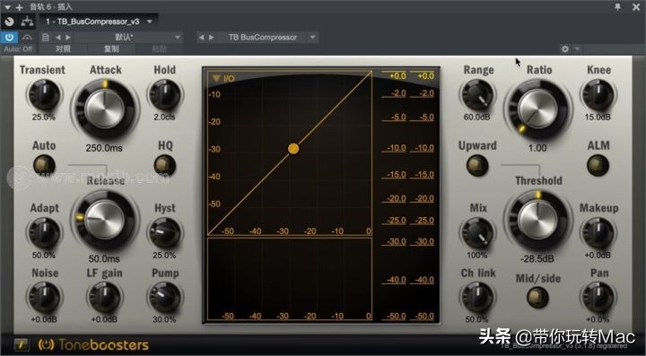Viewport: 646px width, 356px height.
Task: Click the circular activate icon in header
Action: pos(10,22)
